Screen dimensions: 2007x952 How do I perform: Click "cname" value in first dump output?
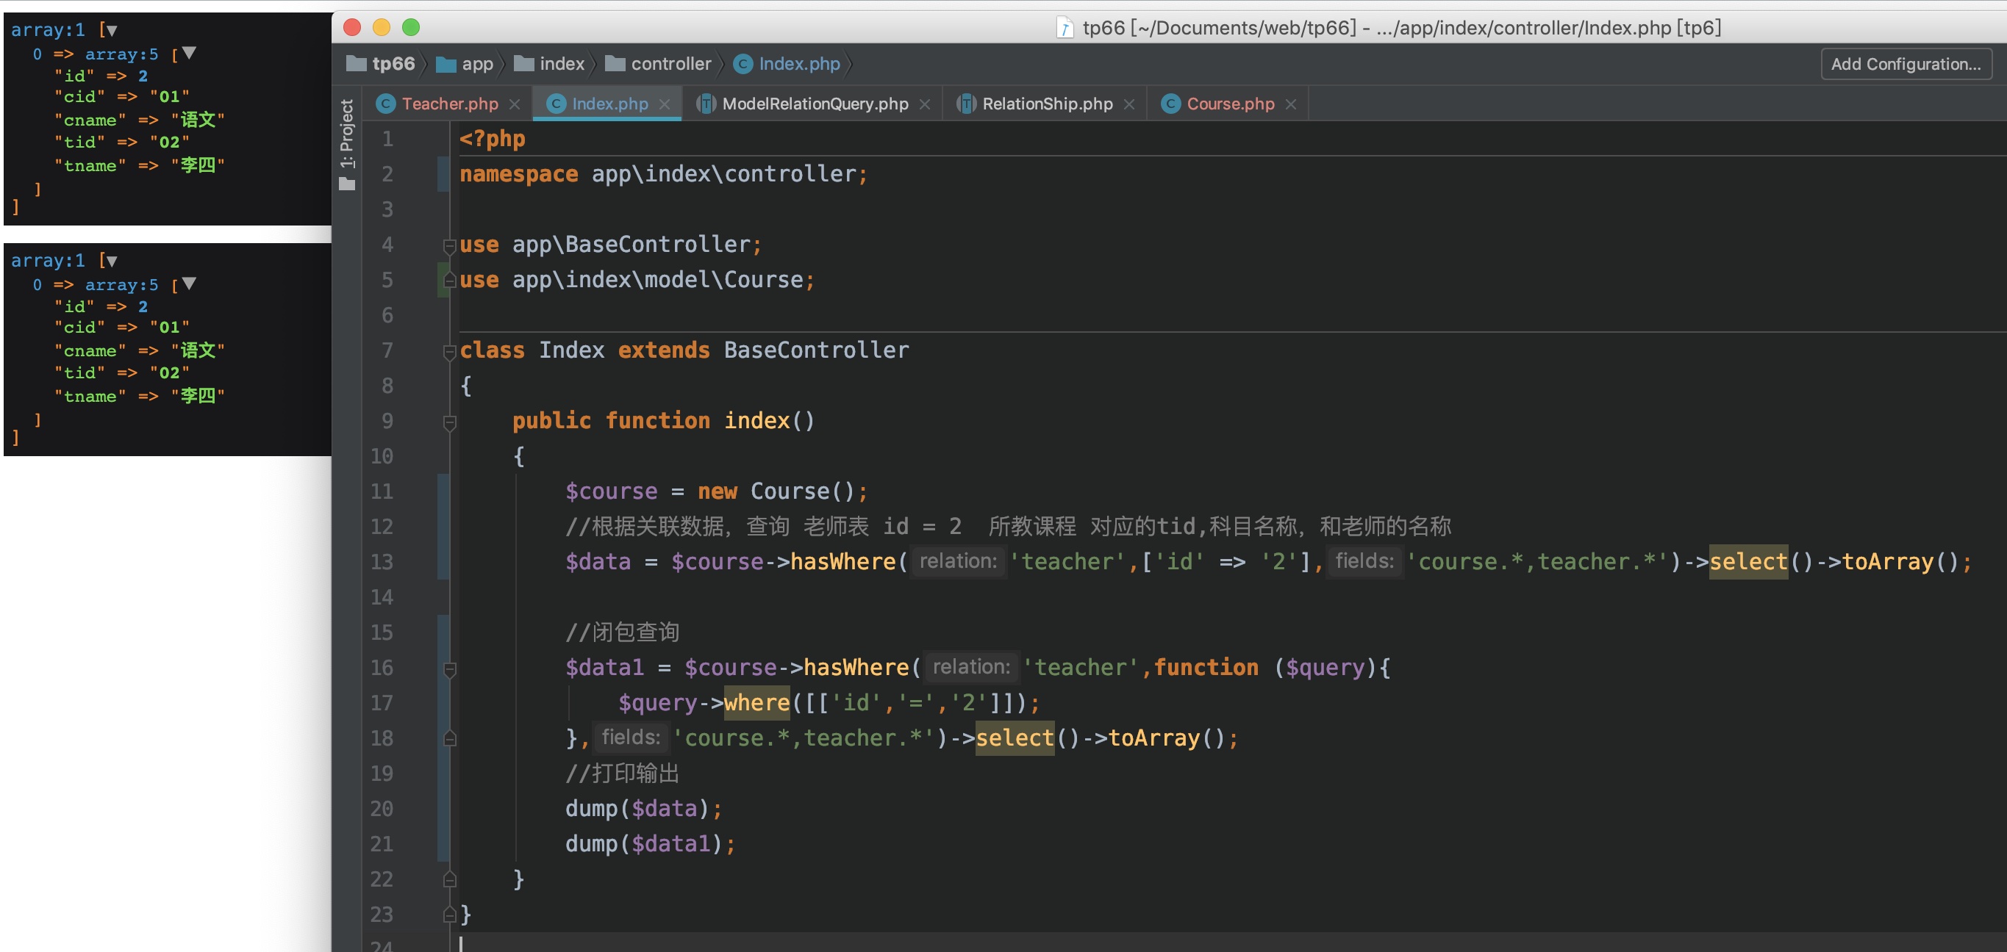click(x=198, y=120)
